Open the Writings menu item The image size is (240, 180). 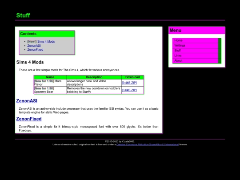pyautogui.click(x=196, y=45)
